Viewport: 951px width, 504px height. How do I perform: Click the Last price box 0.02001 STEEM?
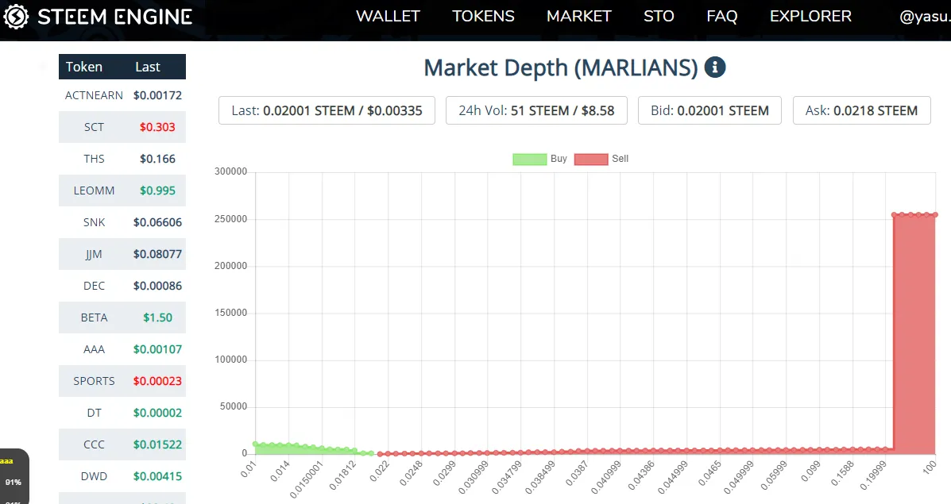click(x=327, y=110)
